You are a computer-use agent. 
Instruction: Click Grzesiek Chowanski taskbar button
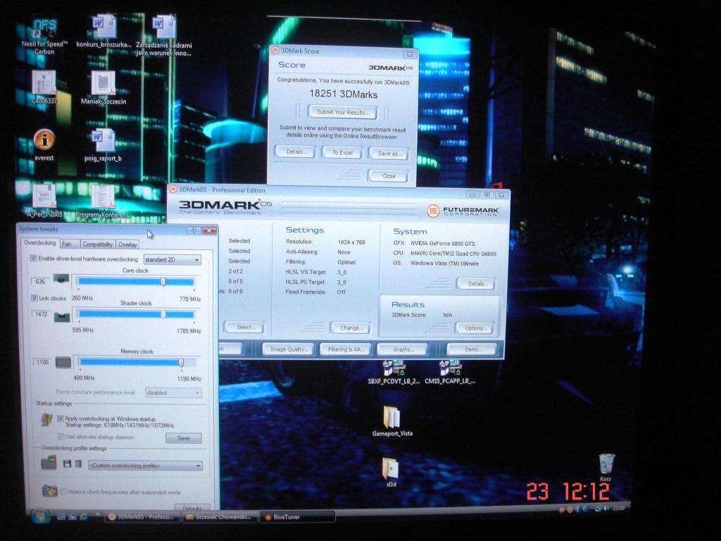coord(220,517)
